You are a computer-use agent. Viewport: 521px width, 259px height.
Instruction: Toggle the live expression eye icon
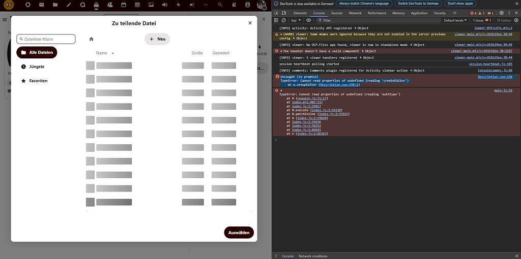309,20
